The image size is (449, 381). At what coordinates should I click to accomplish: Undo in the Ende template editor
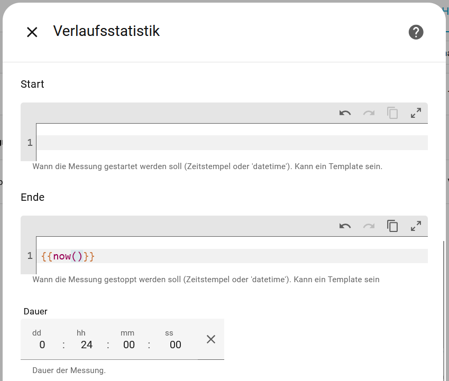[x=345, y=226]
